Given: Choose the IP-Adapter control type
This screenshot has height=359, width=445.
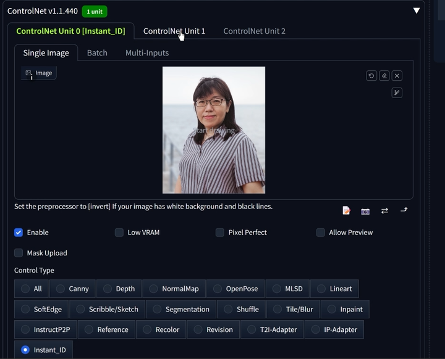Looking at the screenshot, I should (334, 329).
